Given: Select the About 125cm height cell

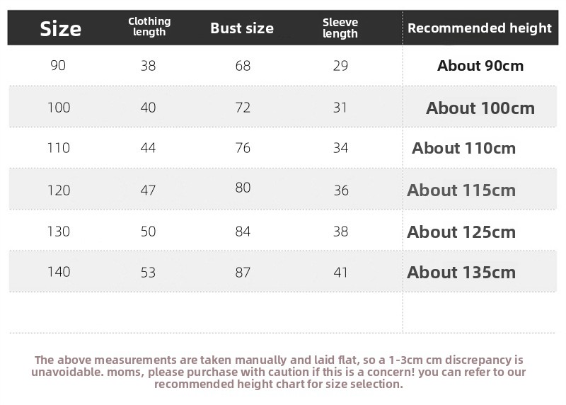Looking at the screenshot, I should pyautogui.click(x=461, y=232).
